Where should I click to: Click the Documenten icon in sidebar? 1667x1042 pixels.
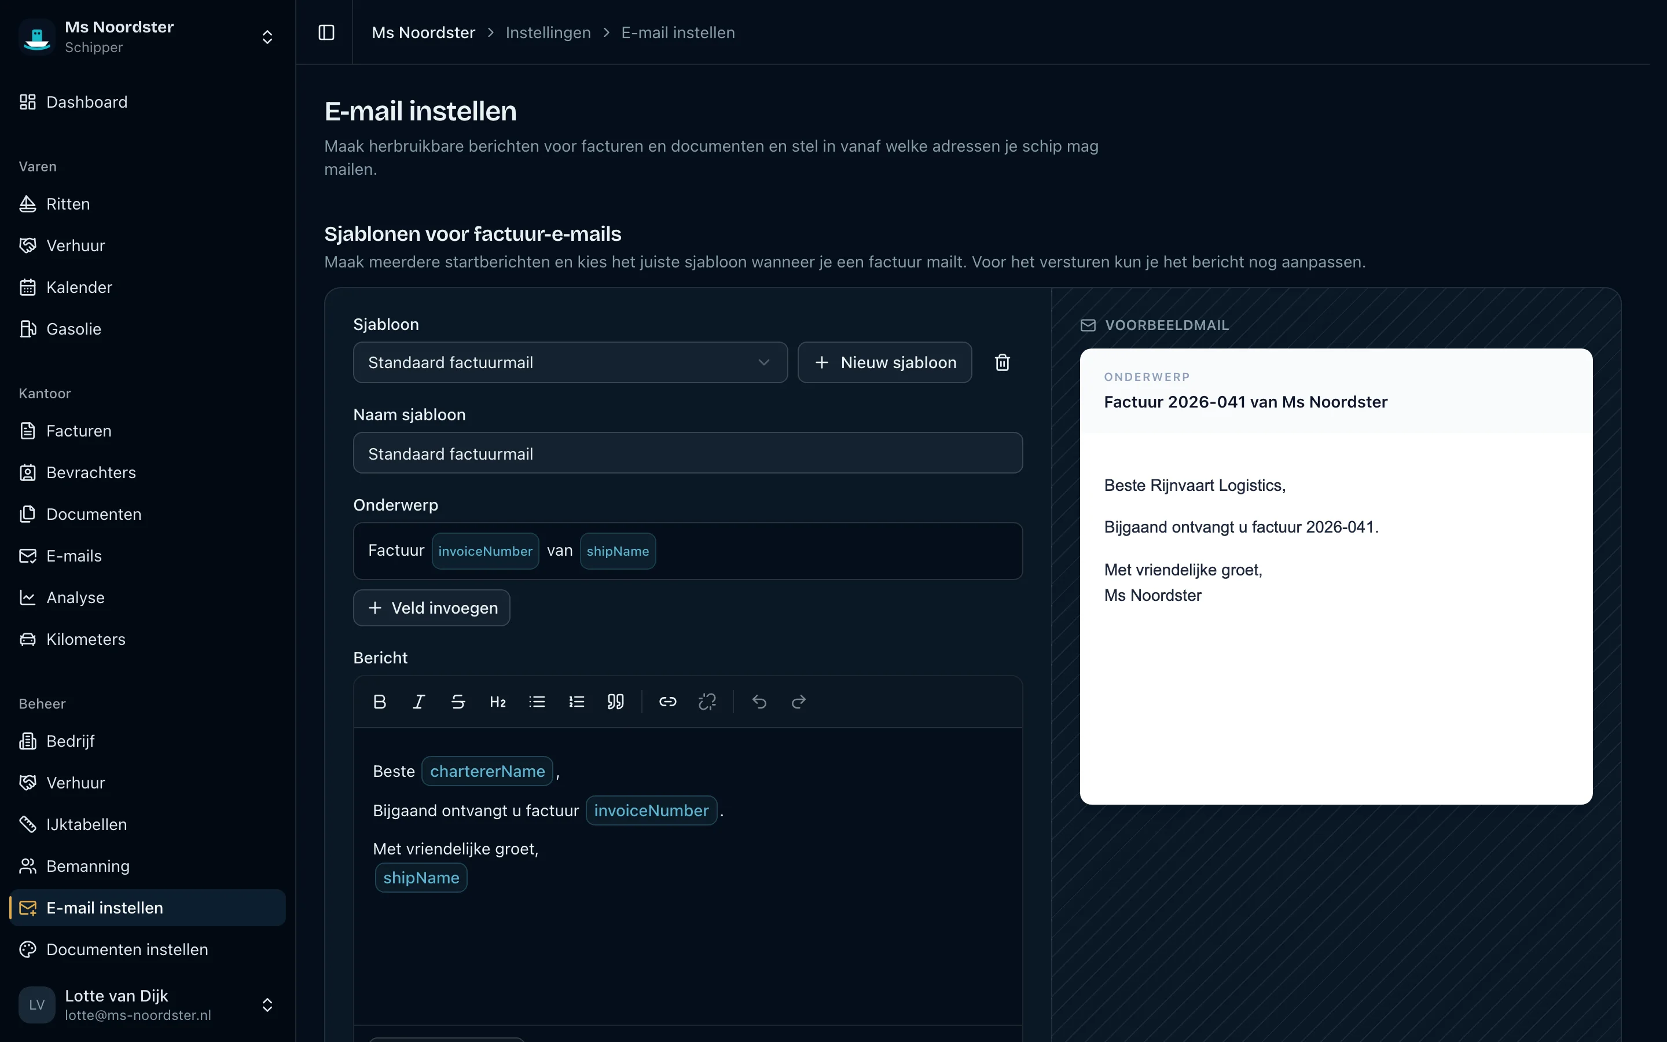coord(28,514)
